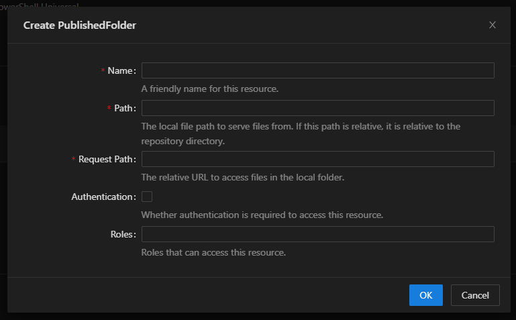
Task: Click the authentication required description text
Action: click(262, 215)
